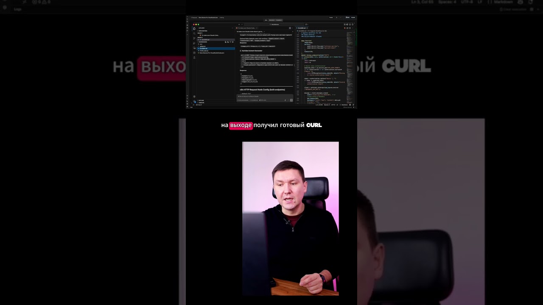Click the Ln 3, Col 65 status bar item

pos(320,105)
